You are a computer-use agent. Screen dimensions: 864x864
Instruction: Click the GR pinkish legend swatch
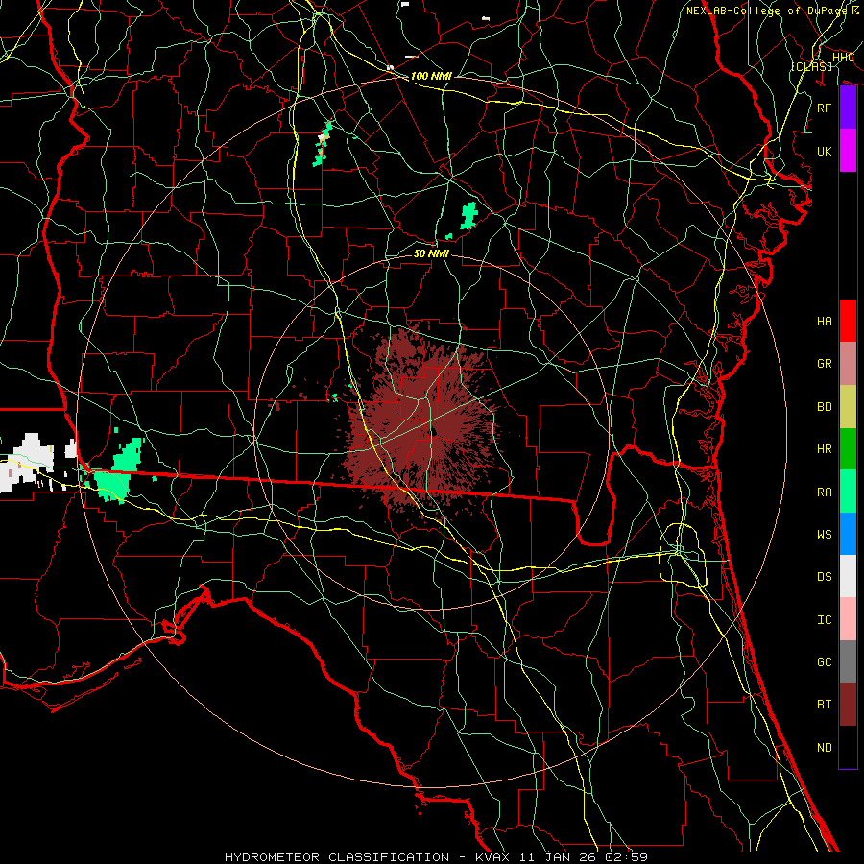[848, 364]
